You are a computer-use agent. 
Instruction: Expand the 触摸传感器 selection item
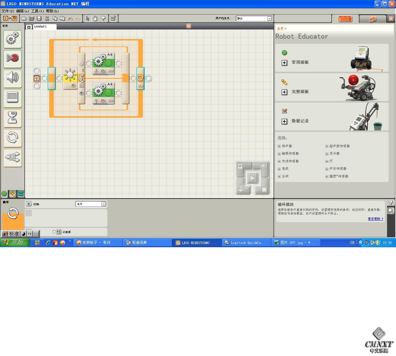pyautogui.click(x=279, y=154)
